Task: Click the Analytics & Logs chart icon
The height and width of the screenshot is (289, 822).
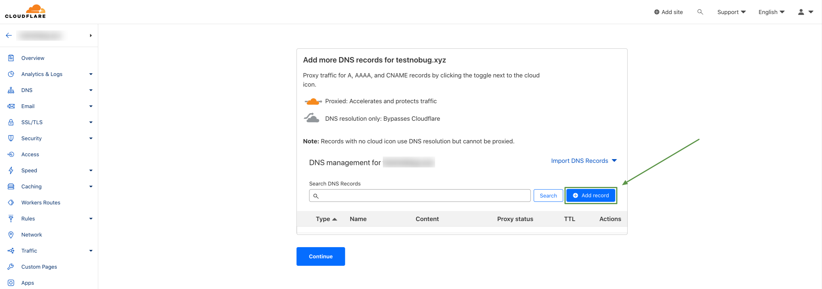Action: [x=11, y=74]
